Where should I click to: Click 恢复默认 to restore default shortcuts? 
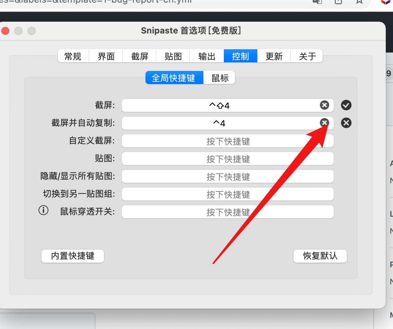tap(320, 256)
